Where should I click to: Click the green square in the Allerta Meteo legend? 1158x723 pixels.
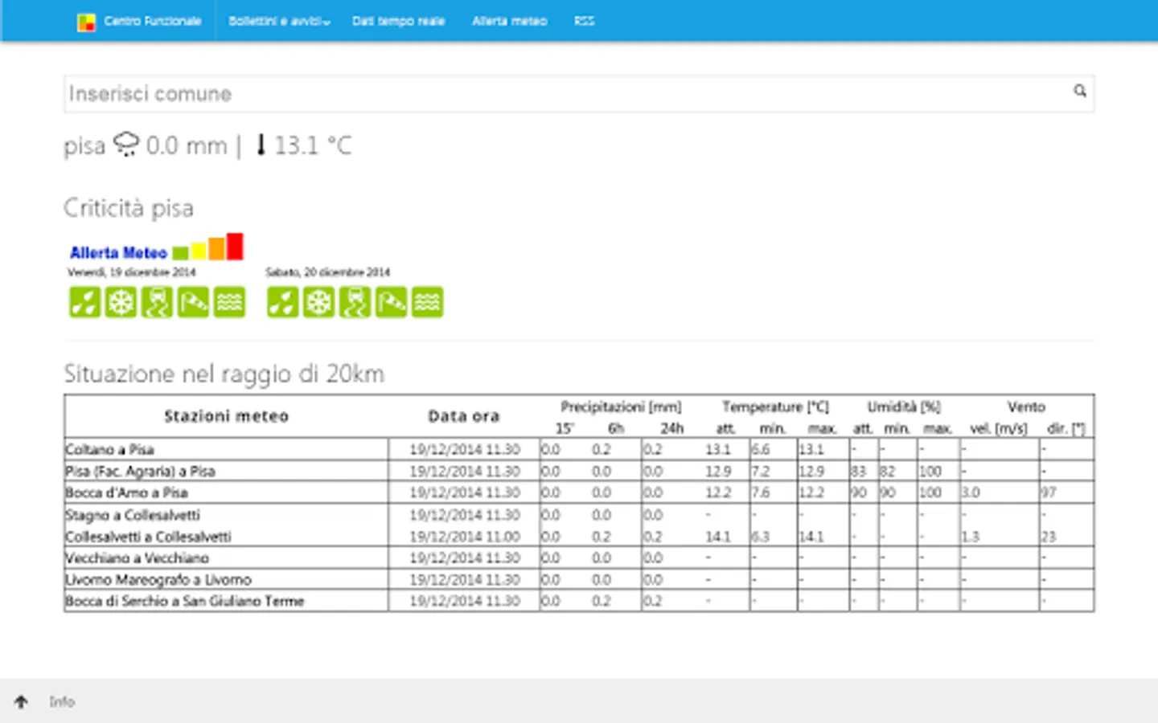click(x=180, y=253)
